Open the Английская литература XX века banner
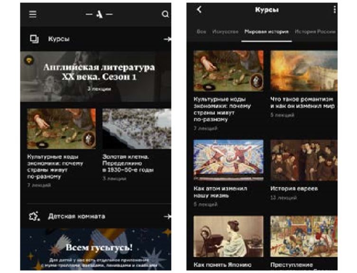Viewport: 357px width, 273px height. [96, 77]
